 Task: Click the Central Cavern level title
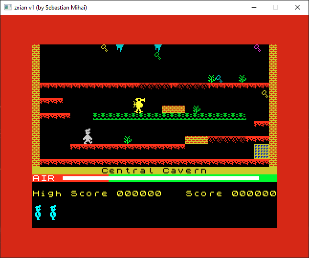pyautogui.click(x=154, y=171)
